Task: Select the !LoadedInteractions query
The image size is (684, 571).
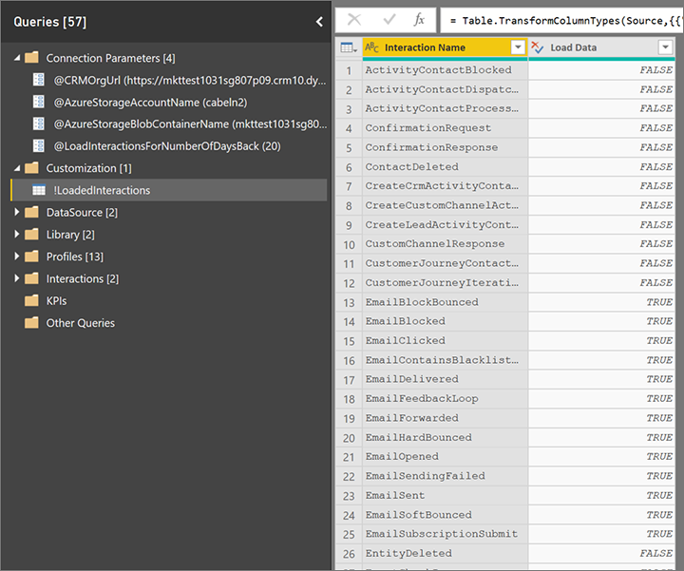Action: click(x=169, y=190)
